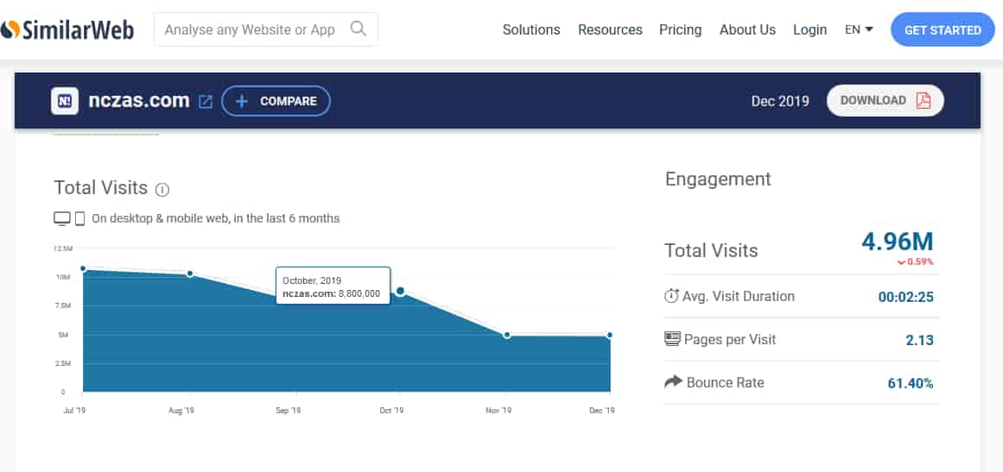The image size is (1003, 472).
Task: Click the search magnifier icon
Action: (x=359, y=28)
